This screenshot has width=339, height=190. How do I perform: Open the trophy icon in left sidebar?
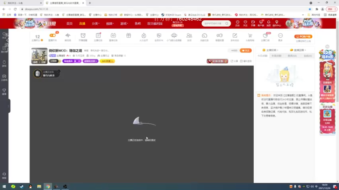click(x=4, y=91)
